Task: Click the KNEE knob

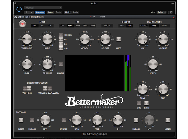Action: (27, 64)
